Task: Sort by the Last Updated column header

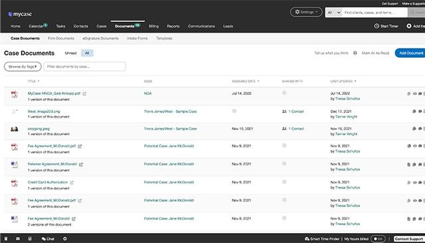Action: pos(343,81)
